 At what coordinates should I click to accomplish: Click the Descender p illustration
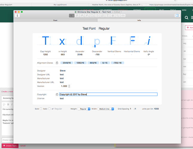pyautogui.click(x=96, y=42)
